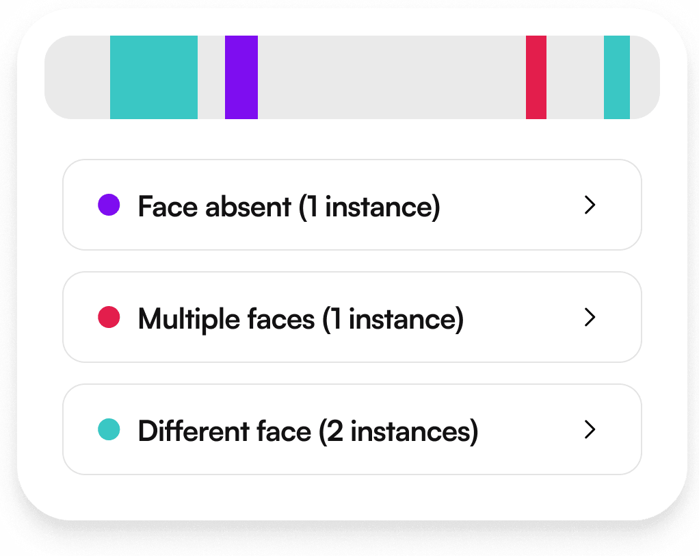699x556 pixels.
Task: Click the pink marker near the timeline's right side
Action: [536, 77]
